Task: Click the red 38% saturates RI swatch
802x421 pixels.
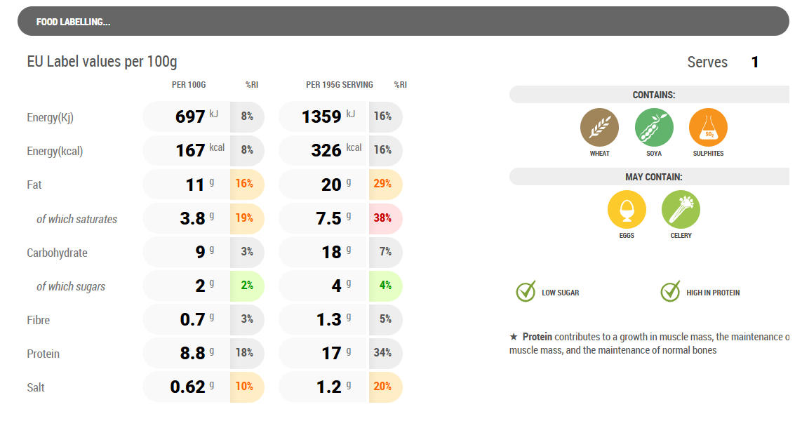Action: coord(383,218)
